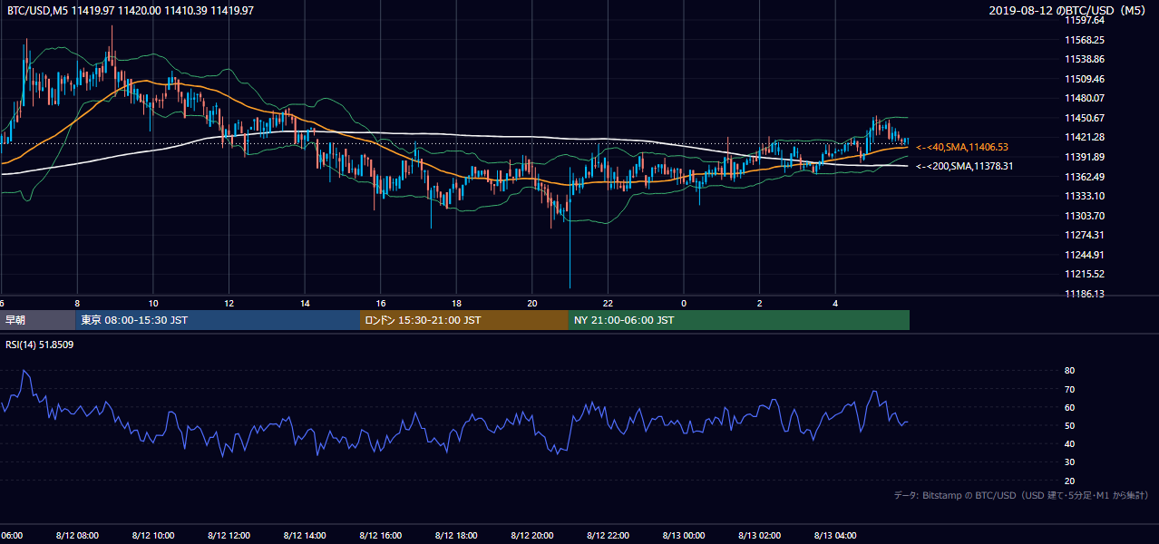This screenshot has width=1159, height=544.
Task: Click the 8/12 18:00 time label
Action: point(456,536)
